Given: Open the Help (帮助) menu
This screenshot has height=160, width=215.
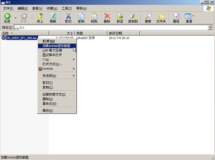Looking at the screenshot, I should tap(81, 9).
